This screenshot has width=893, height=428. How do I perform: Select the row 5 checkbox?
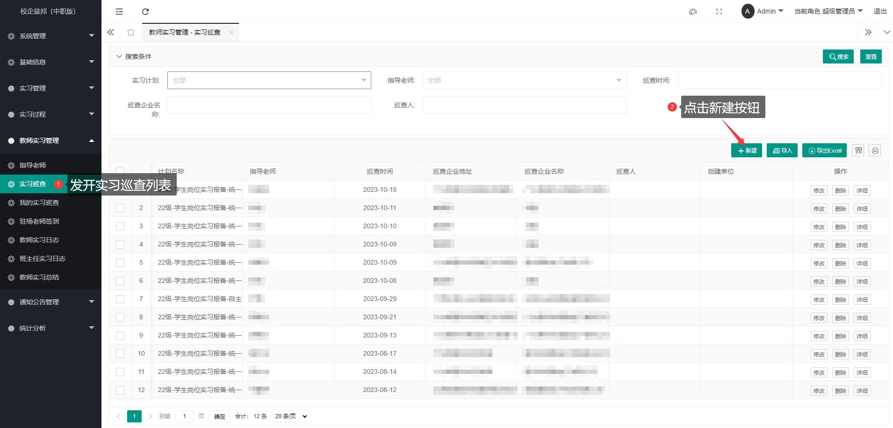pyautogui.click(x=120, y=263)
